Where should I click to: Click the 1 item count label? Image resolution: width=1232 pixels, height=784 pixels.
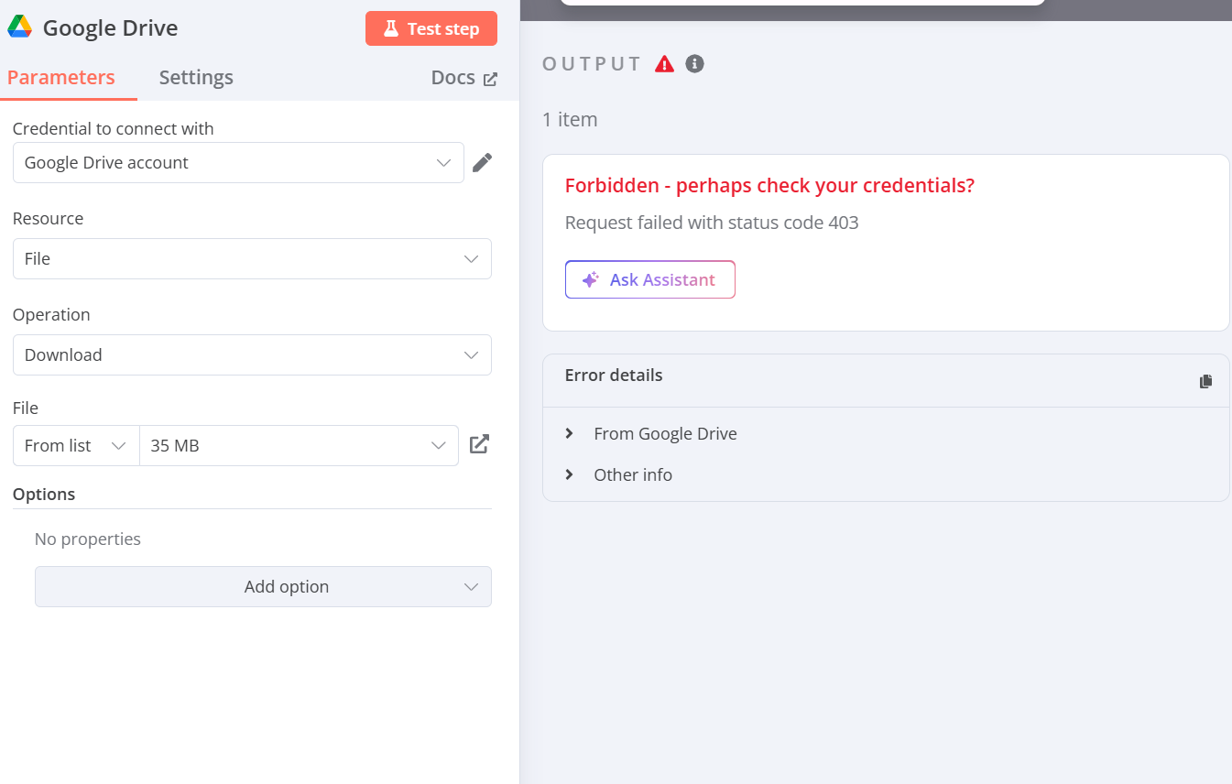click(x=570, y=119)
